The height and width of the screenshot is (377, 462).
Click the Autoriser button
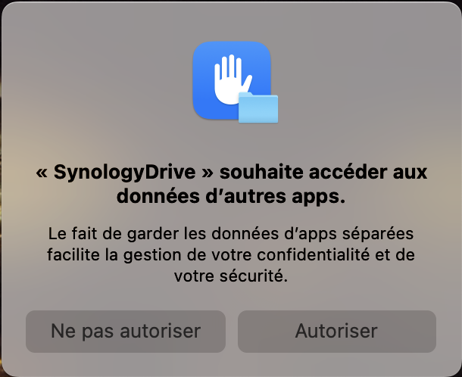point(337,332)
